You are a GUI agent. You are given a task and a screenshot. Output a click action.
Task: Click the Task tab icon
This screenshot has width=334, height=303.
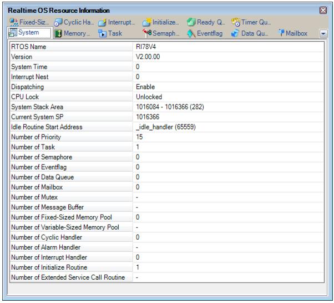coord(103,33)
